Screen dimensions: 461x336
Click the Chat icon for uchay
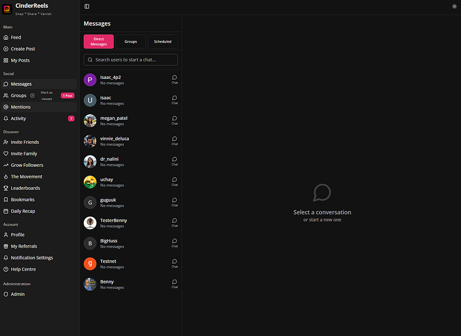pyautogui.click(x=175, y=181)
